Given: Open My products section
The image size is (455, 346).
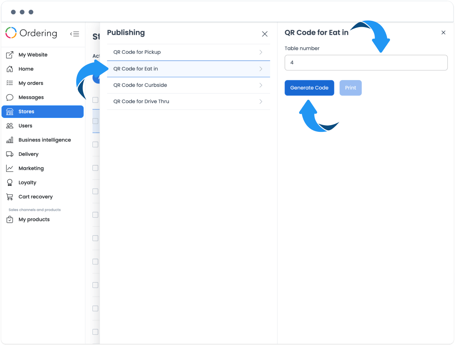Looking at the screenshot, I should (x=43, y=220).
